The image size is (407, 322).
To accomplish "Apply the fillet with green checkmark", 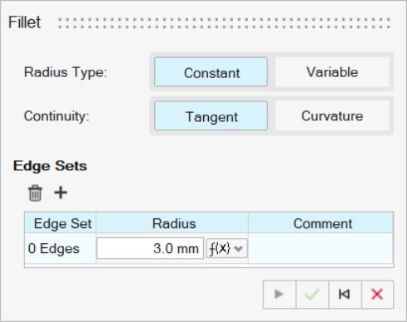I will [313, 295].
